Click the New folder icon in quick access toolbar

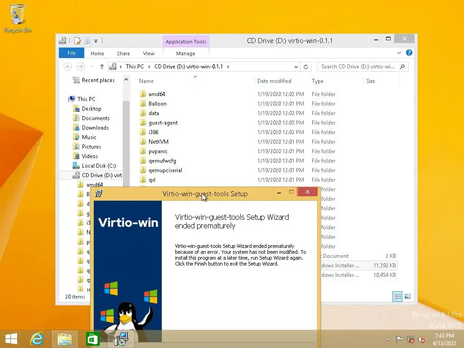87,40
